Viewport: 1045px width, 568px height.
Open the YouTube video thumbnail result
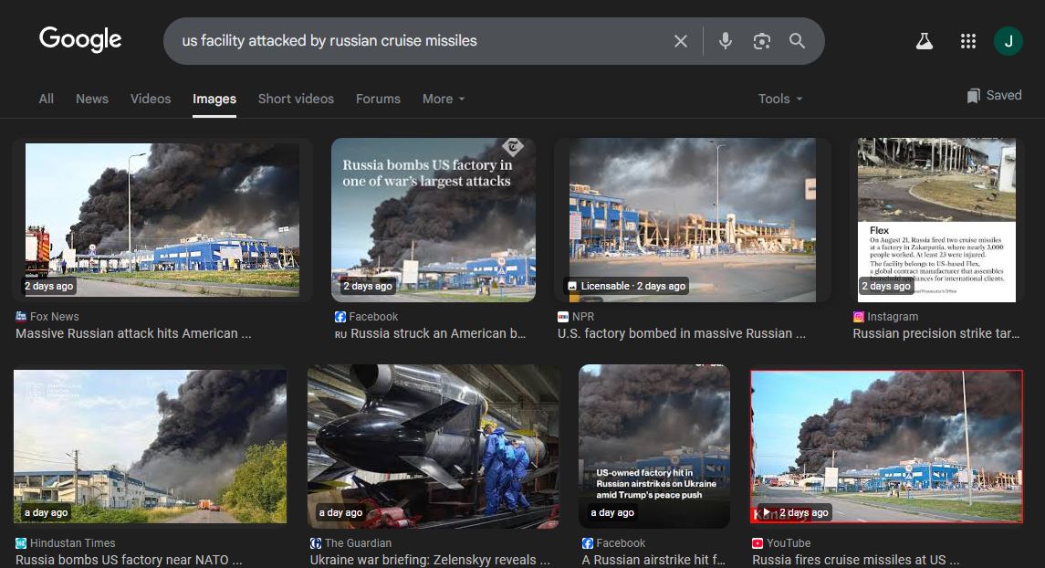[885, 446]
